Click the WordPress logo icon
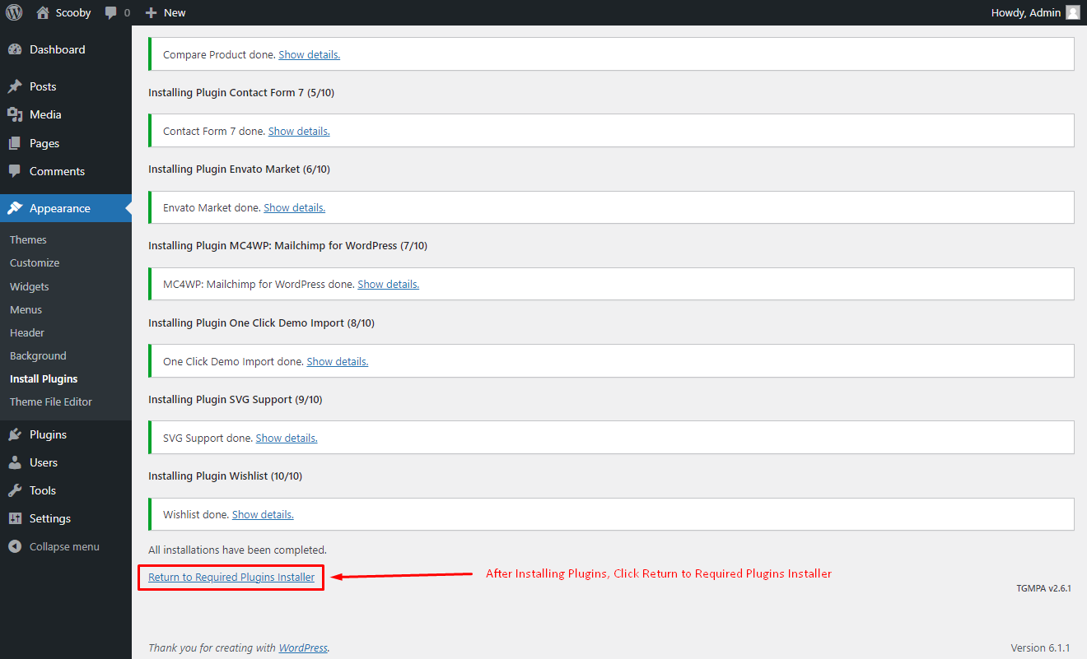Image resolution: width=1087 pixels, height=659 pixels. 14,12
